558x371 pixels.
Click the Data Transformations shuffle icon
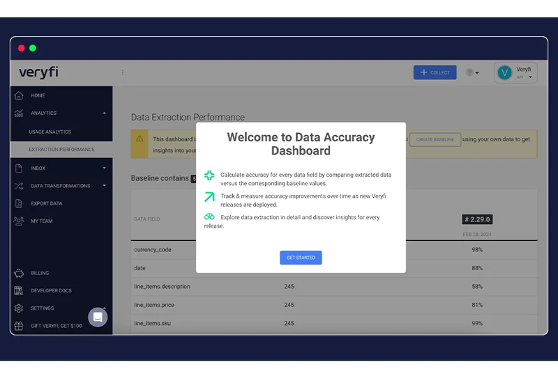pyautogui.click(x=19, y=186)
